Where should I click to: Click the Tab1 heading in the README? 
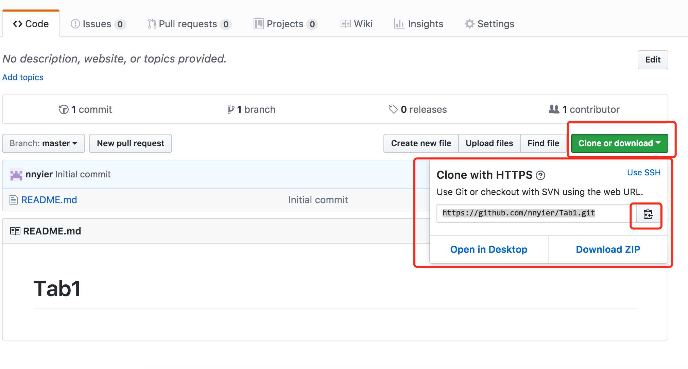pos(57,289)
